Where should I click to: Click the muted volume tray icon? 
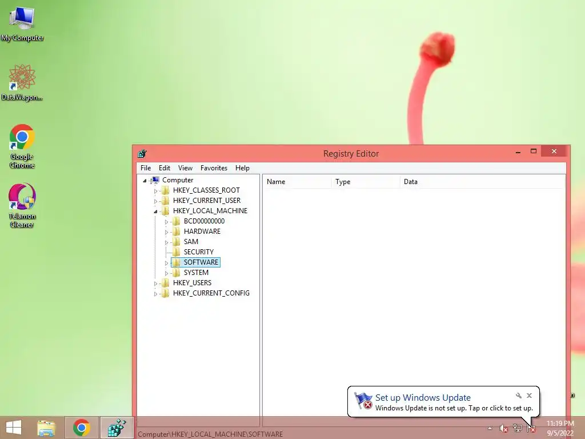(503, 429)
